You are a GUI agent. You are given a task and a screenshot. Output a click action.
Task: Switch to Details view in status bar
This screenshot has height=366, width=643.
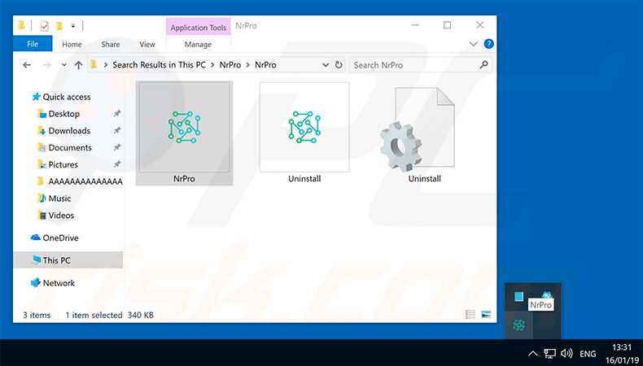[x=470, y=315]
